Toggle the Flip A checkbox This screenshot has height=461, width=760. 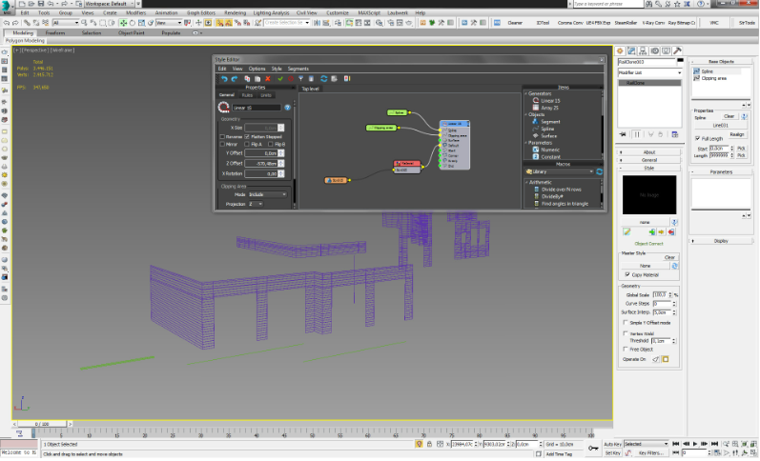pyautogui.click(x=247, y=145)
